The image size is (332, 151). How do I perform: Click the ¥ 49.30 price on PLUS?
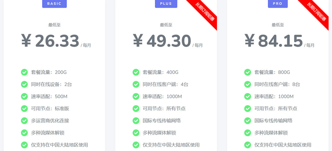pyautogui.click(x=162, y=41)
